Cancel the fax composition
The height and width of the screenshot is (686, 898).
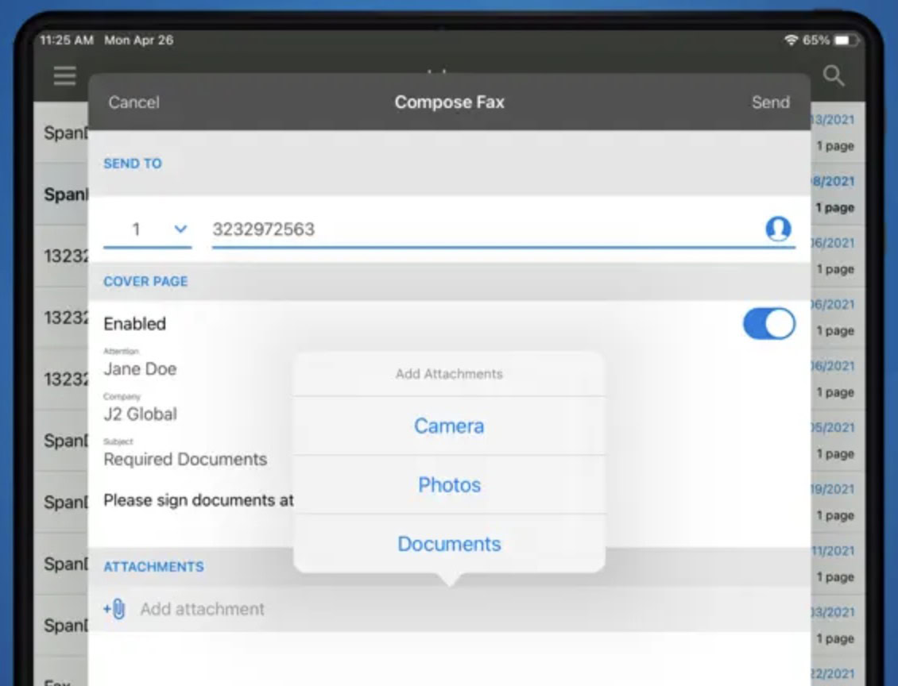tap(134, 102)
